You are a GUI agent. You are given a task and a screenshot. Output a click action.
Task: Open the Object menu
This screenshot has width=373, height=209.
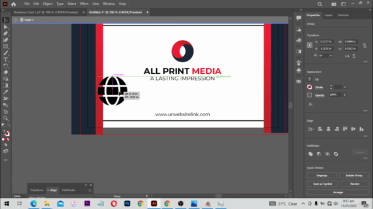[x=48, y=4]
